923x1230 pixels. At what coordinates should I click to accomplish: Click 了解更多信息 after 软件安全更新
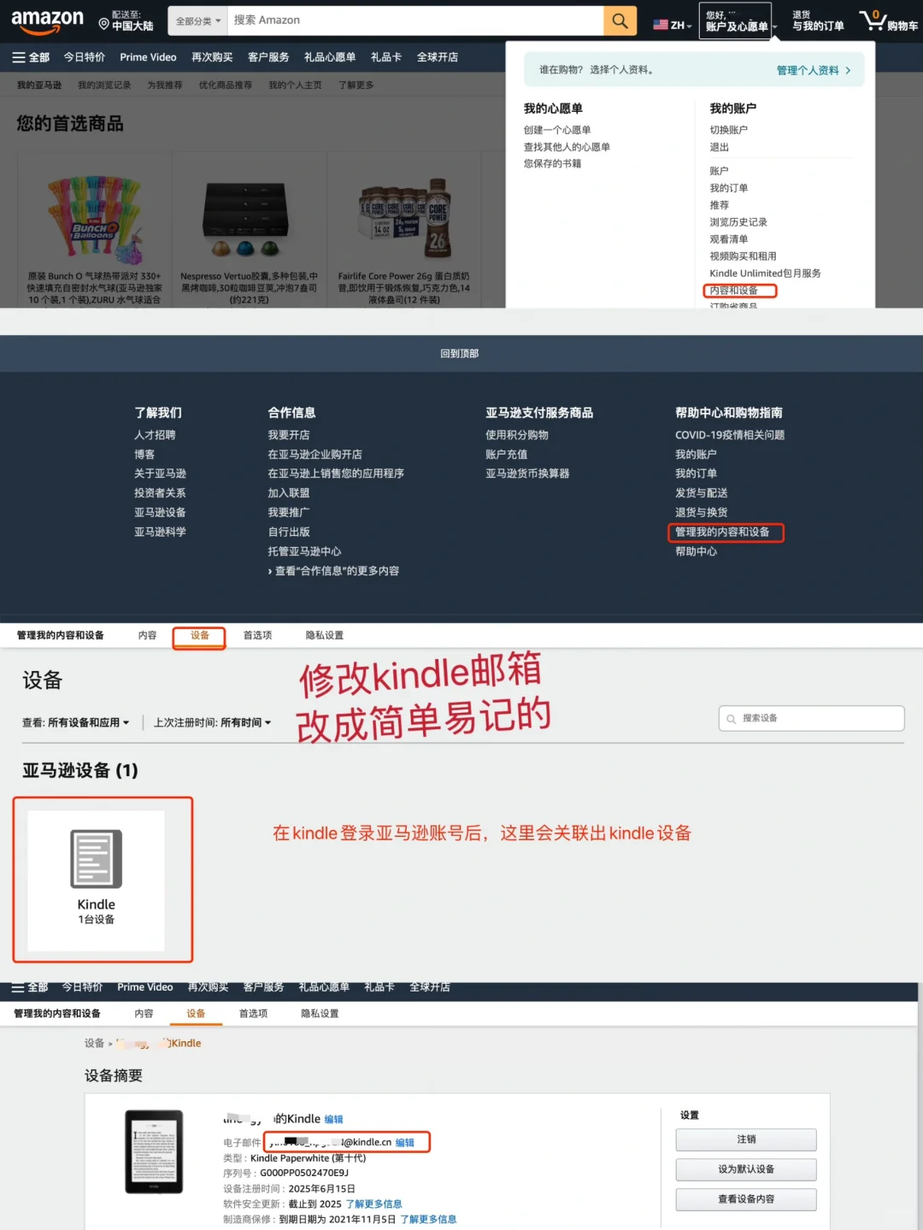click(373, 1204)
